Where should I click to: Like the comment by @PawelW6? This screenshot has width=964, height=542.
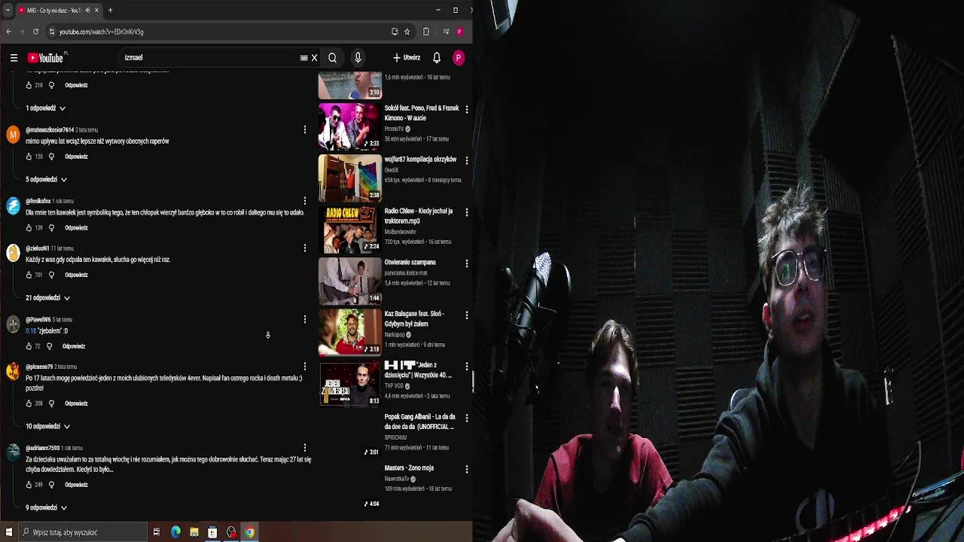pos(29,346)
